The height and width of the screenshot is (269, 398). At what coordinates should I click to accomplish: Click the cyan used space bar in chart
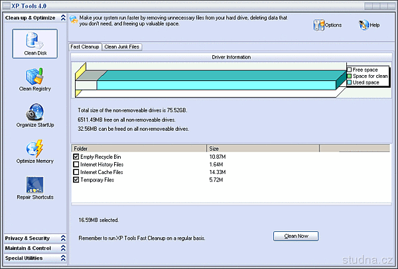click(x=216, y=85)
